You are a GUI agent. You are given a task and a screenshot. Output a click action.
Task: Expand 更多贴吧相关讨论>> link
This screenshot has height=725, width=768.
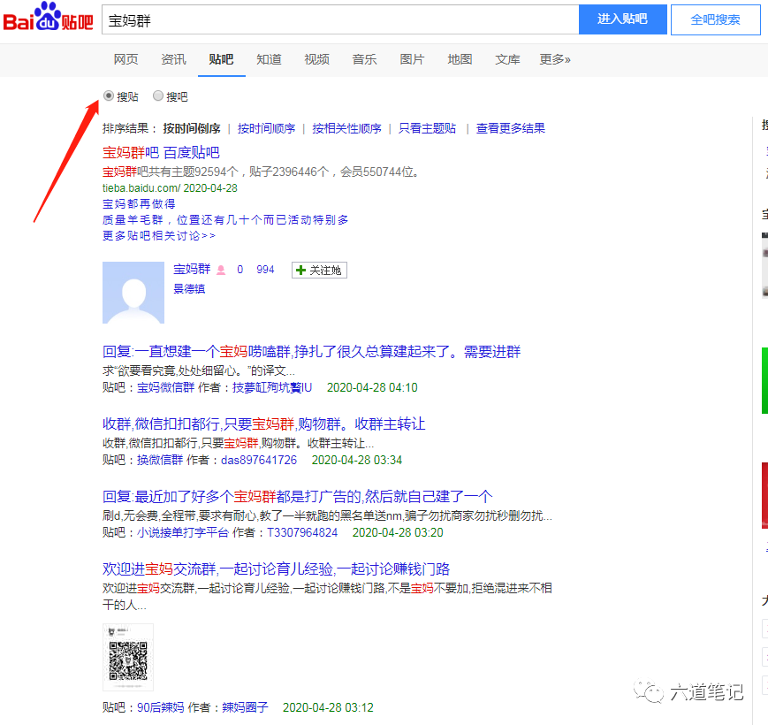[x=159, y=236]
